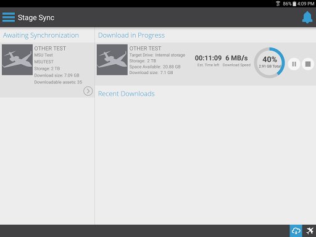Screen dimensions: 316x237
Task: Stop the OTHER TEST download
Action: 308,64
